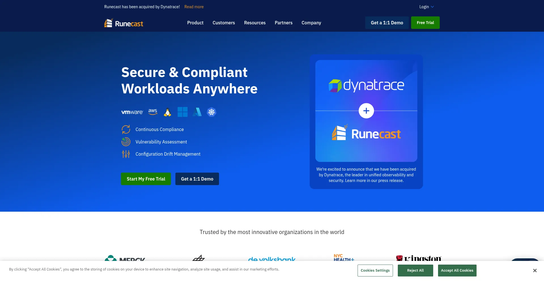Open the Product menu

[195, 23]
